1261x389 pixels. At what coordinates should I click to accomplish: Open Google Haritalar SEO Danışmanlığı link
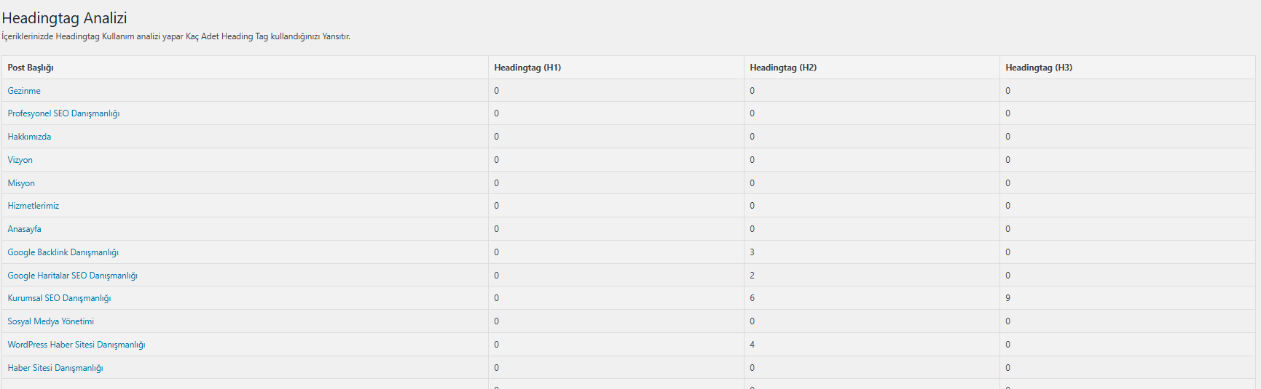click(73, 276)
